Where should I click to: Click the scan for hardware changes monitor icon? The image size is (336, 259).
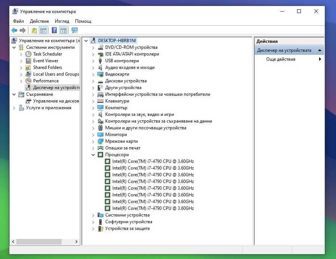pos(75,31)
